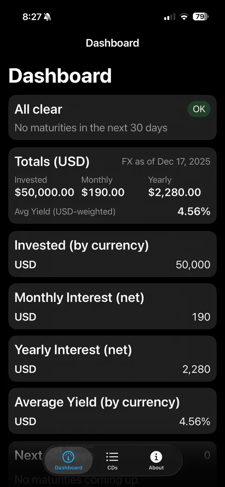Switch to the CDs tab
This screenshot has height=487, width=225.
pyautogui.click(x=112, y=460)
